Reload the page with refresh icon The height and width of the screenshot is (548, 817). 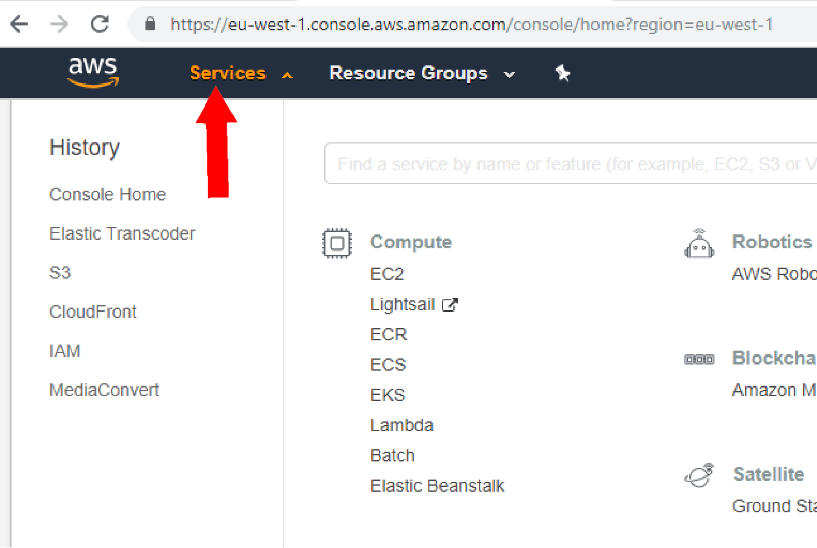(x=99, y=24)
